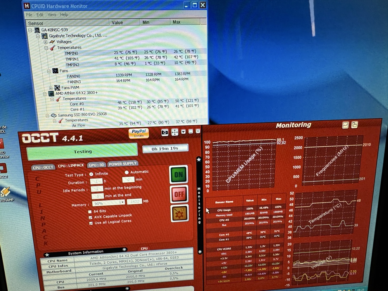Click the idle period at the end field
The width and height of the screenshot is (388, 291).
coord(97,196)
